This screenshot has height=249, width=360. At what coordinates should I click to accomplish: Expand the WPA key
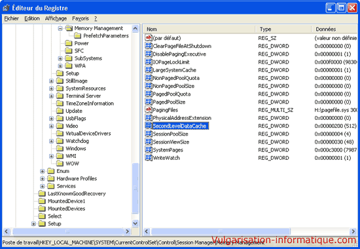pos(60,66)
